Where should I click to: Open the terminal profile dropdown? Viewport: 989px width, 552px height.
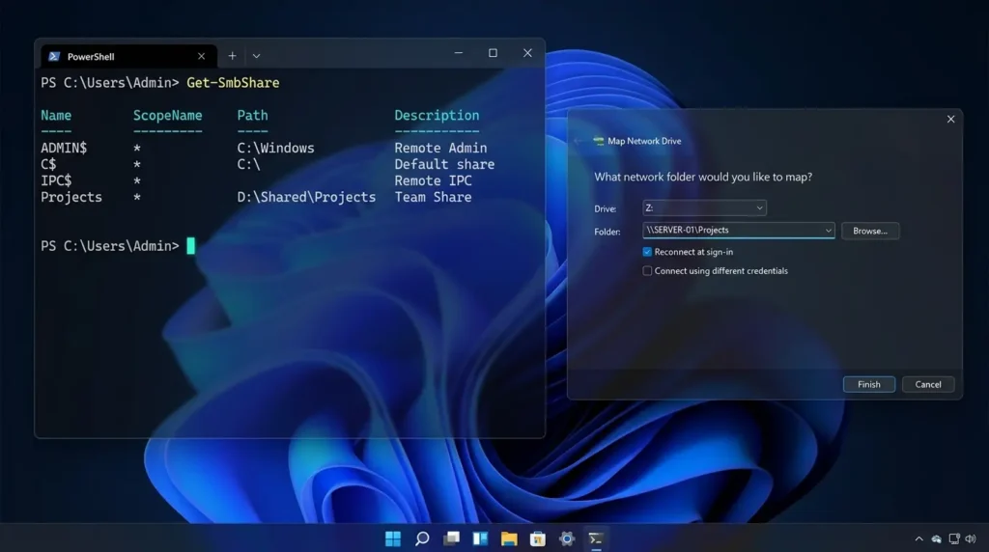click(x=256, y=56)
